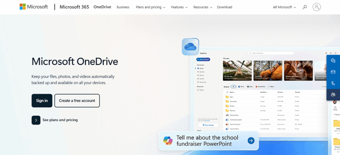The height and width of the screenshot is (155, 340).
Task: Open the chat support icon in the side panel
Action: (x=333, y=61)
